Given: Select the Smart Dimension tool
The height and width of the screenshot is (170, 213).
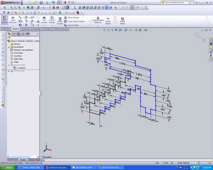Looking at the screenshot, I should coord(13,20).
